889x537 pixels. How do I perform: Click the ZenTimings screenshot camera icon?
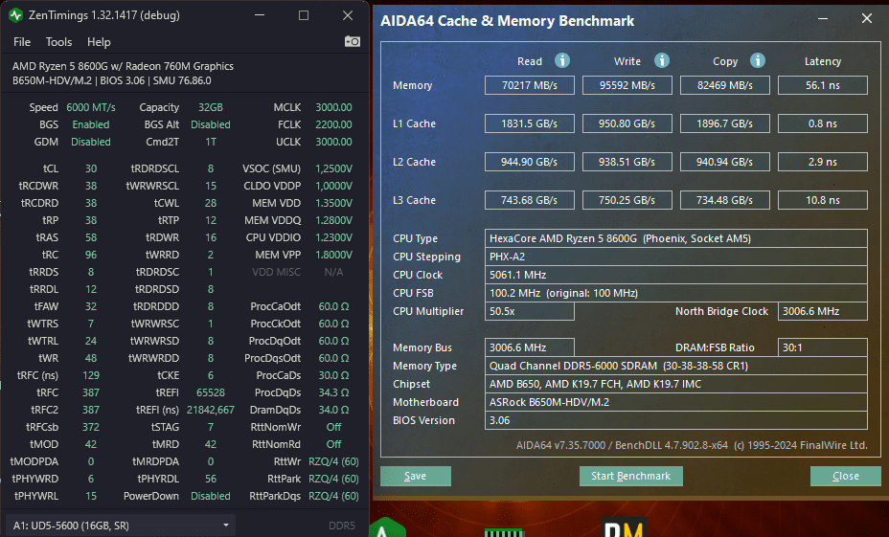353,41
